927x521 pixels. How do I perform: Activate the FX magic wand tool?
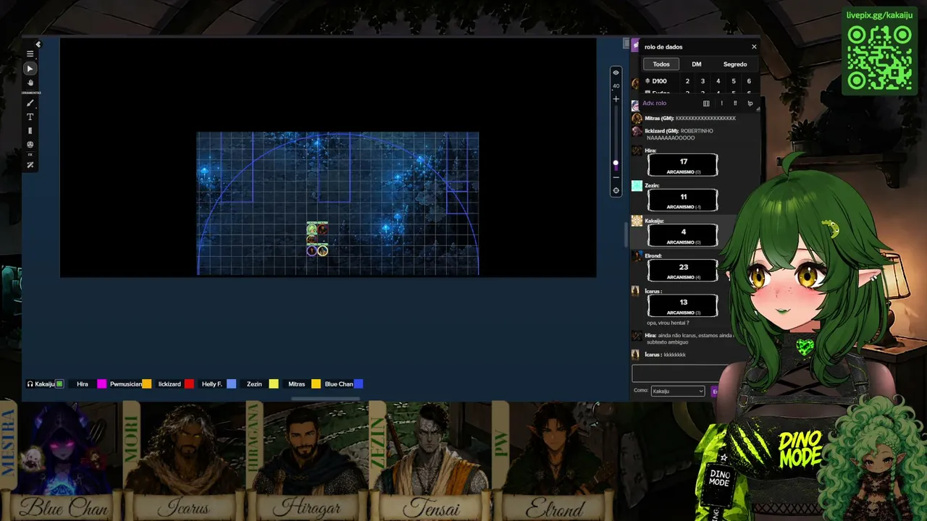(30, 165)
